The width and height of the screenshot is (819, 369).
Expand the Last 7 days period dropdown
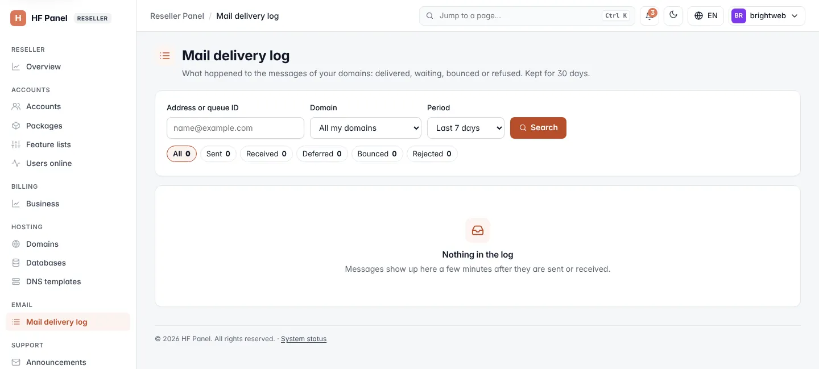(466, 128)
